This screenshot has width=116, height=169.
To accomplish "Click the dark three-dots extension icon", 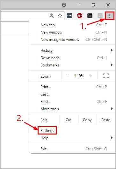I will point(69,16).
